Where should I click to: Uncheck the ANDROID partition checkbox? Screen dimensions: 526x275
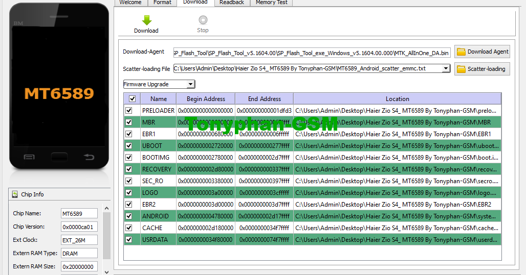tap(129, 216)
